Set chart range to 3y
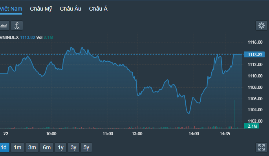Viewport: 269px width, 156px height. pyautogui.click(x=73, y=147)
